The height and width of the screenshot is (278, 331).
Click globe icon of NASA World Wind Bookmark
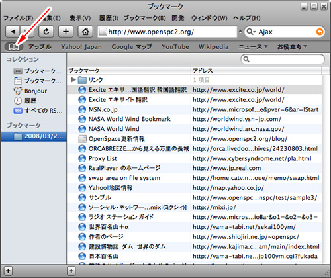pyautogui.click(x=82, y=119)
